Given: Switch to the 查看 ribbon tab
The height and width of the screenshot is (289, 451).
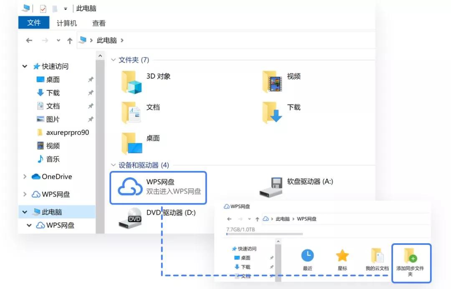Looking at the screenshot, I should (x=99, y=23).
